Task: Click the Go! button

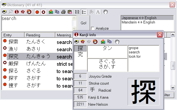Action: pyautogui.click(x=83, y=23)
